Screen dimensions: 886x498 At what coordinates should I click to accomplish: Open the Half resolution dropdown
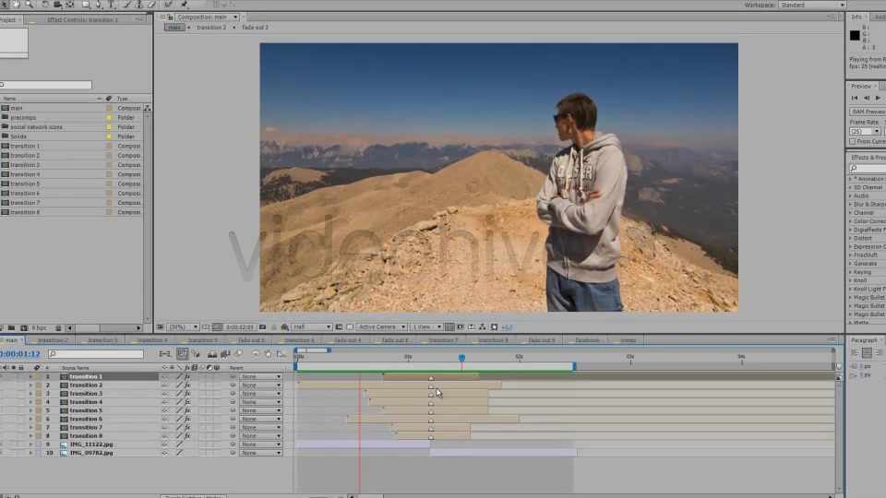pos(311,326)
